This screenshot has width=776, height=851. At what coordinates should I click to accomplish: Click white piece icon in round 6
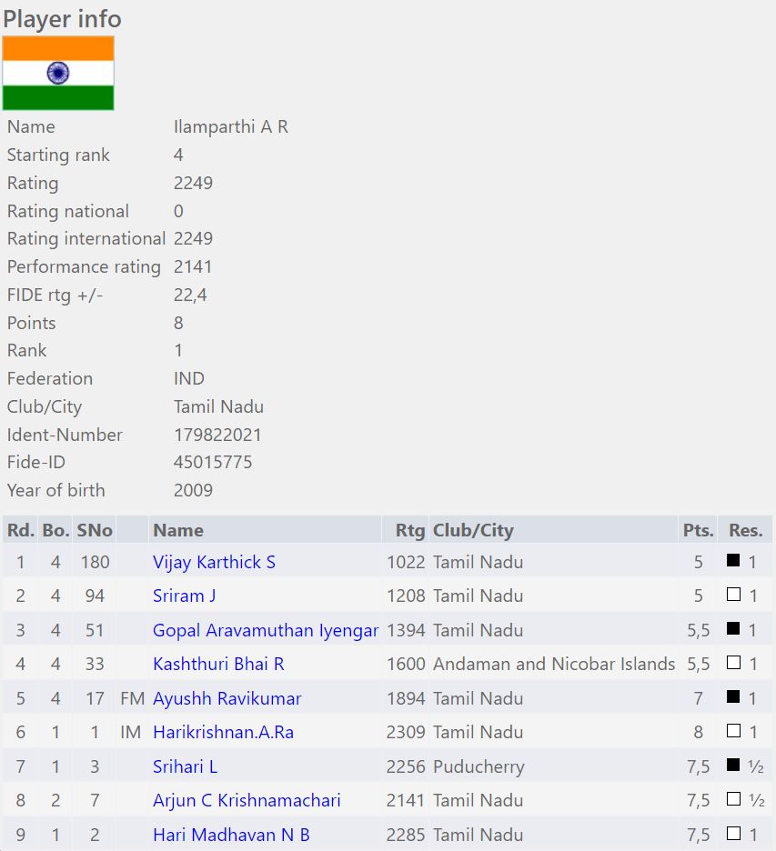click(733, 732)
